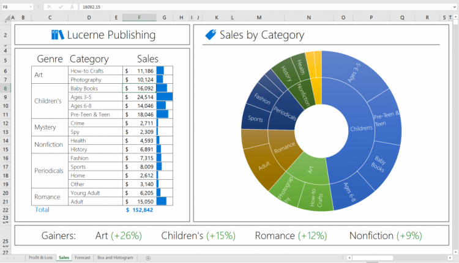The width and height of the screenshot is (459, 263).
Task: Click the Periodicals inner ring segment
Action: (x=283, y=113)
